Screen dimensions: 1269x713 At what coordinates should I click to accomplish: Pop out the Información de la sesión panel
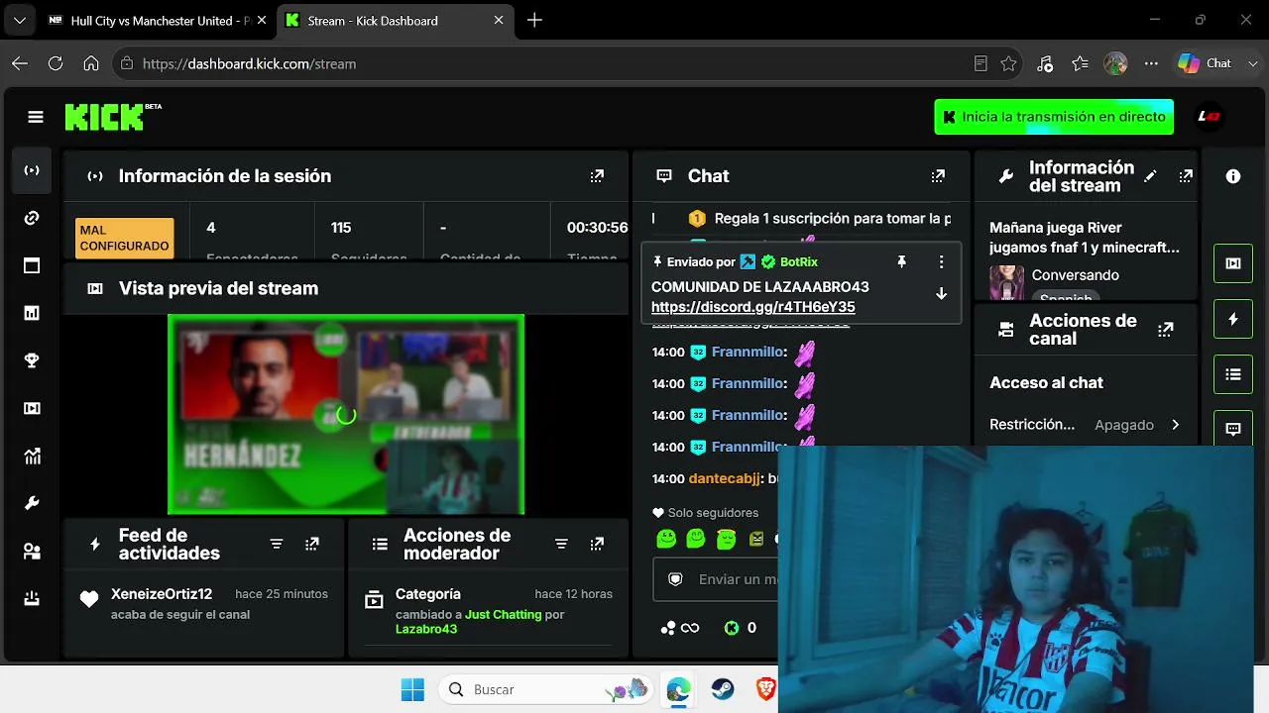pyautogui.click(x=597, y=176)
